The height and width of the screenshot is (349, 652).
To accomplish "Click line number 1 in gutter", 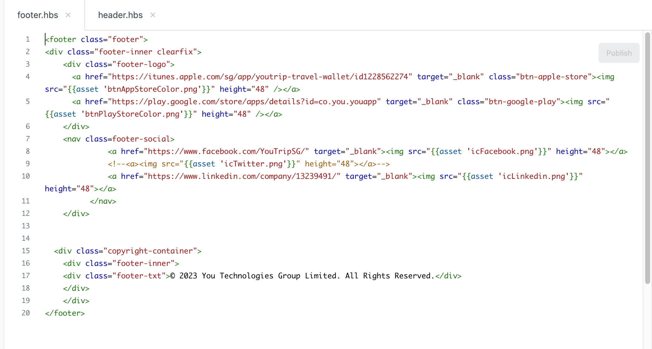I will (x=28, y=40).
